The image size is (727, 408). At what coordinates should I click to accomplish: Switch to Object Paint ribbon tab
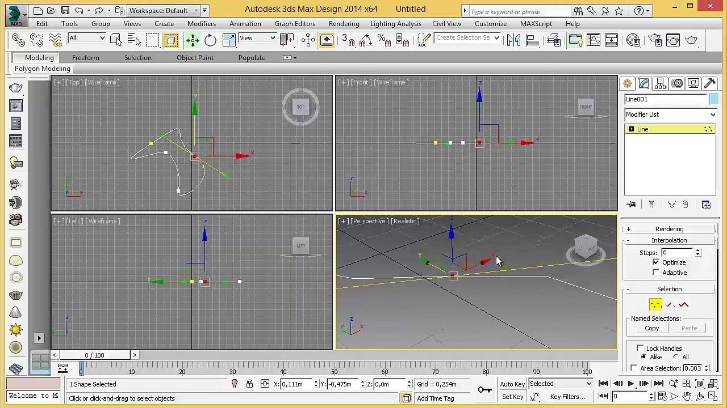pyautogui.click(x=195, y=58)
